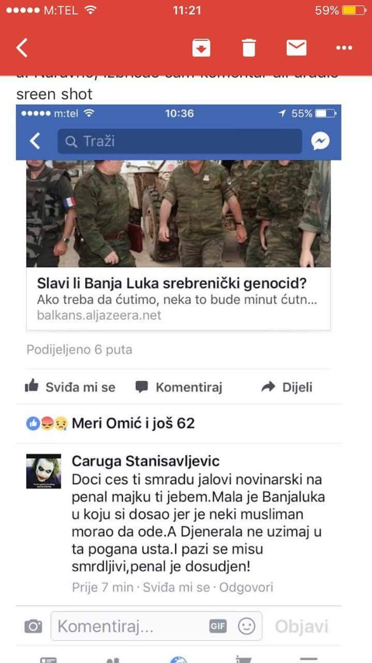Attach a photo using the camera icon
372x663 pixels.
33,627
